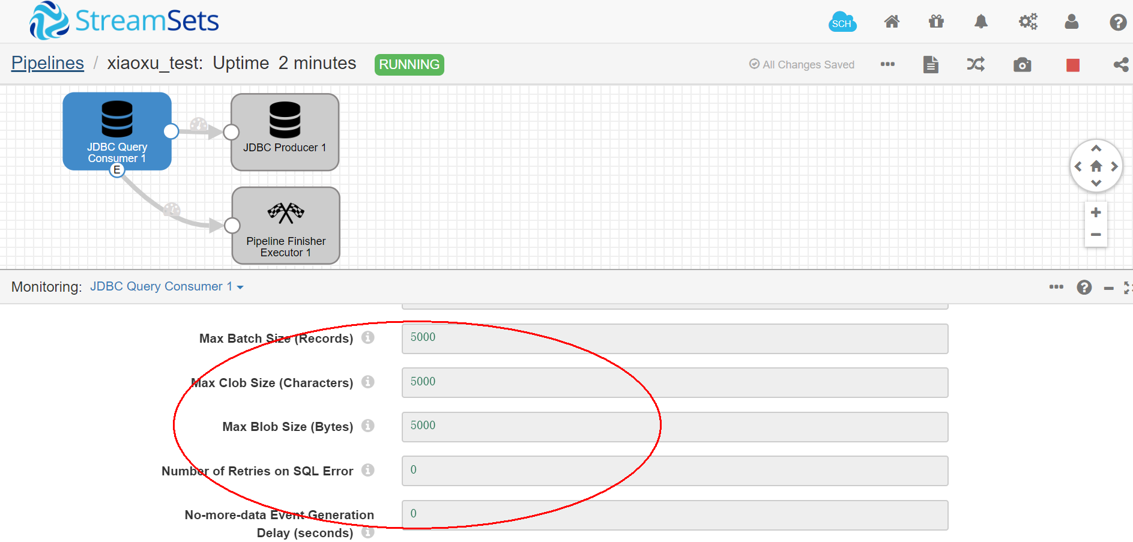The height and width of the screenshot is (542, 1133).
Task: Open the SCH Control Hub cloud icon
Action: [842, 22]
